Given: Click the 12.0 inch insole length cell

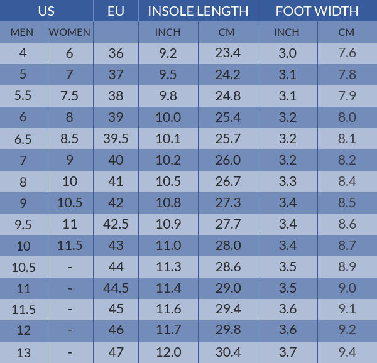Looking at the screenshot, I should coord(168,352).
